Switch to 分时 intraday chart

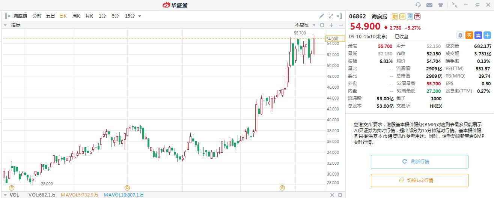pyautogui.click(x=37, y=16)
